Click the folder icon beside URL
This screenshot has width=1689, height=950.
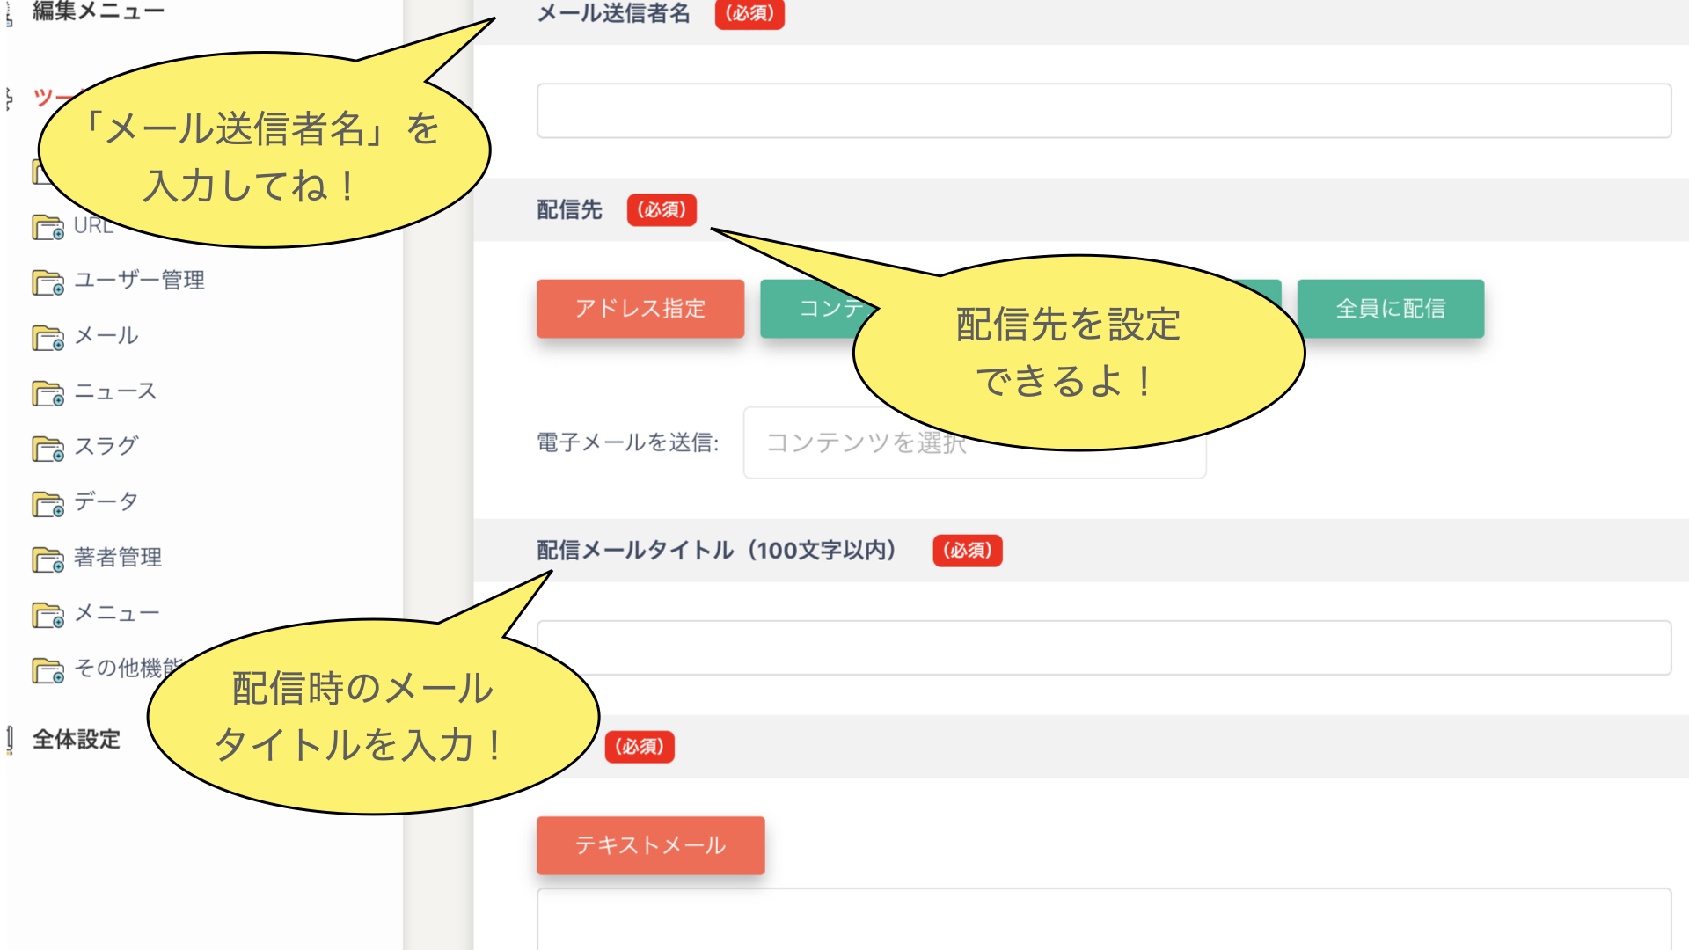tap(48, 227)
